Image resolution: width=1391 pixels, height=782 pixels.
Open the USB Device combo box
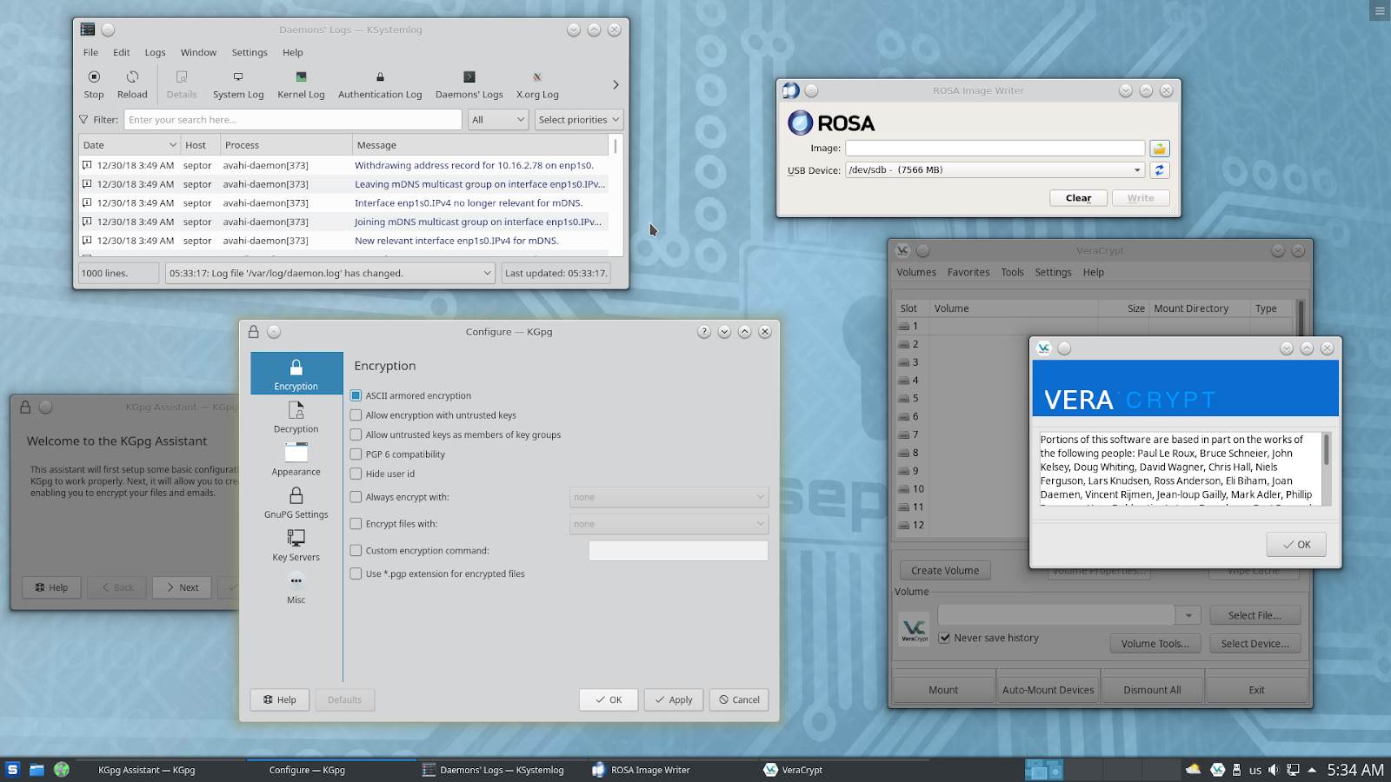[995, 170]
